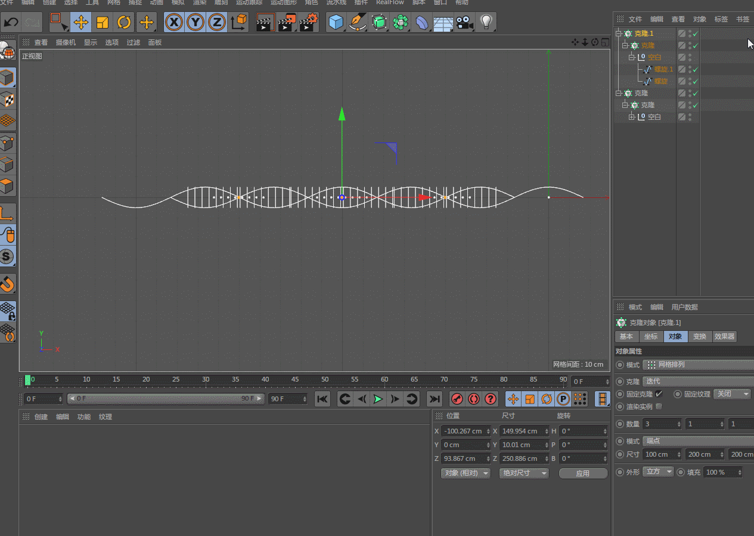The width and height of the screenshot is (754, 536).
Task: Click the Camera object icon
Action: coord(464,23)
